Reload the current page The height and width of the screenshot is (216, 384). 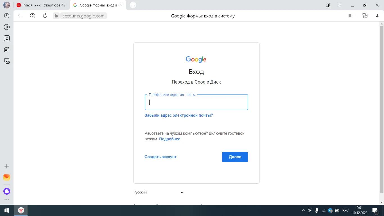45,16
